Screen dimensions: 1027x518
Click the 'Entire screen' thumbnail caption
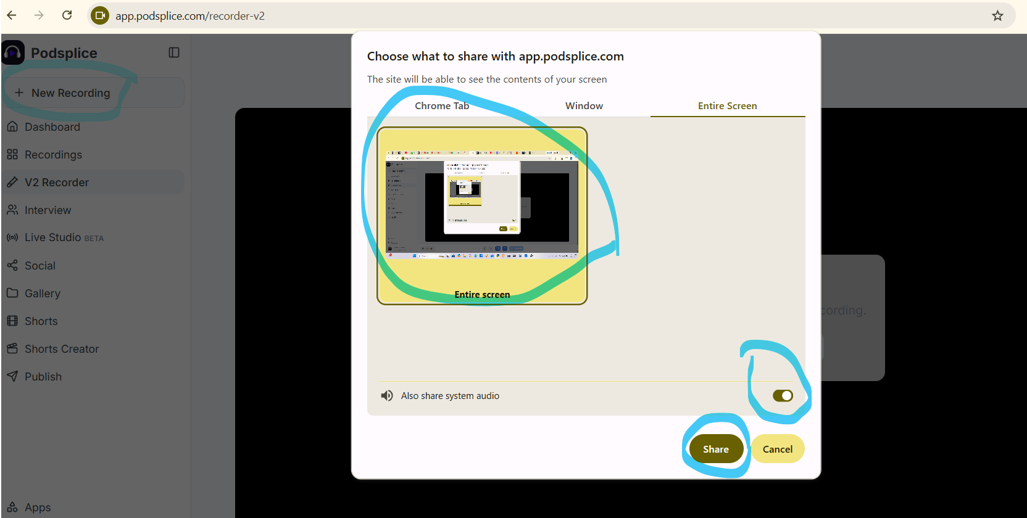[482, 294]
